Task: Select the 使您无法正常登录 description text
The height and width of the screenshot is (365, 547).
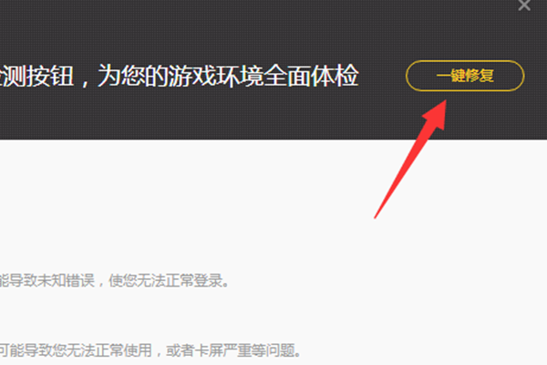Action: 166,280
